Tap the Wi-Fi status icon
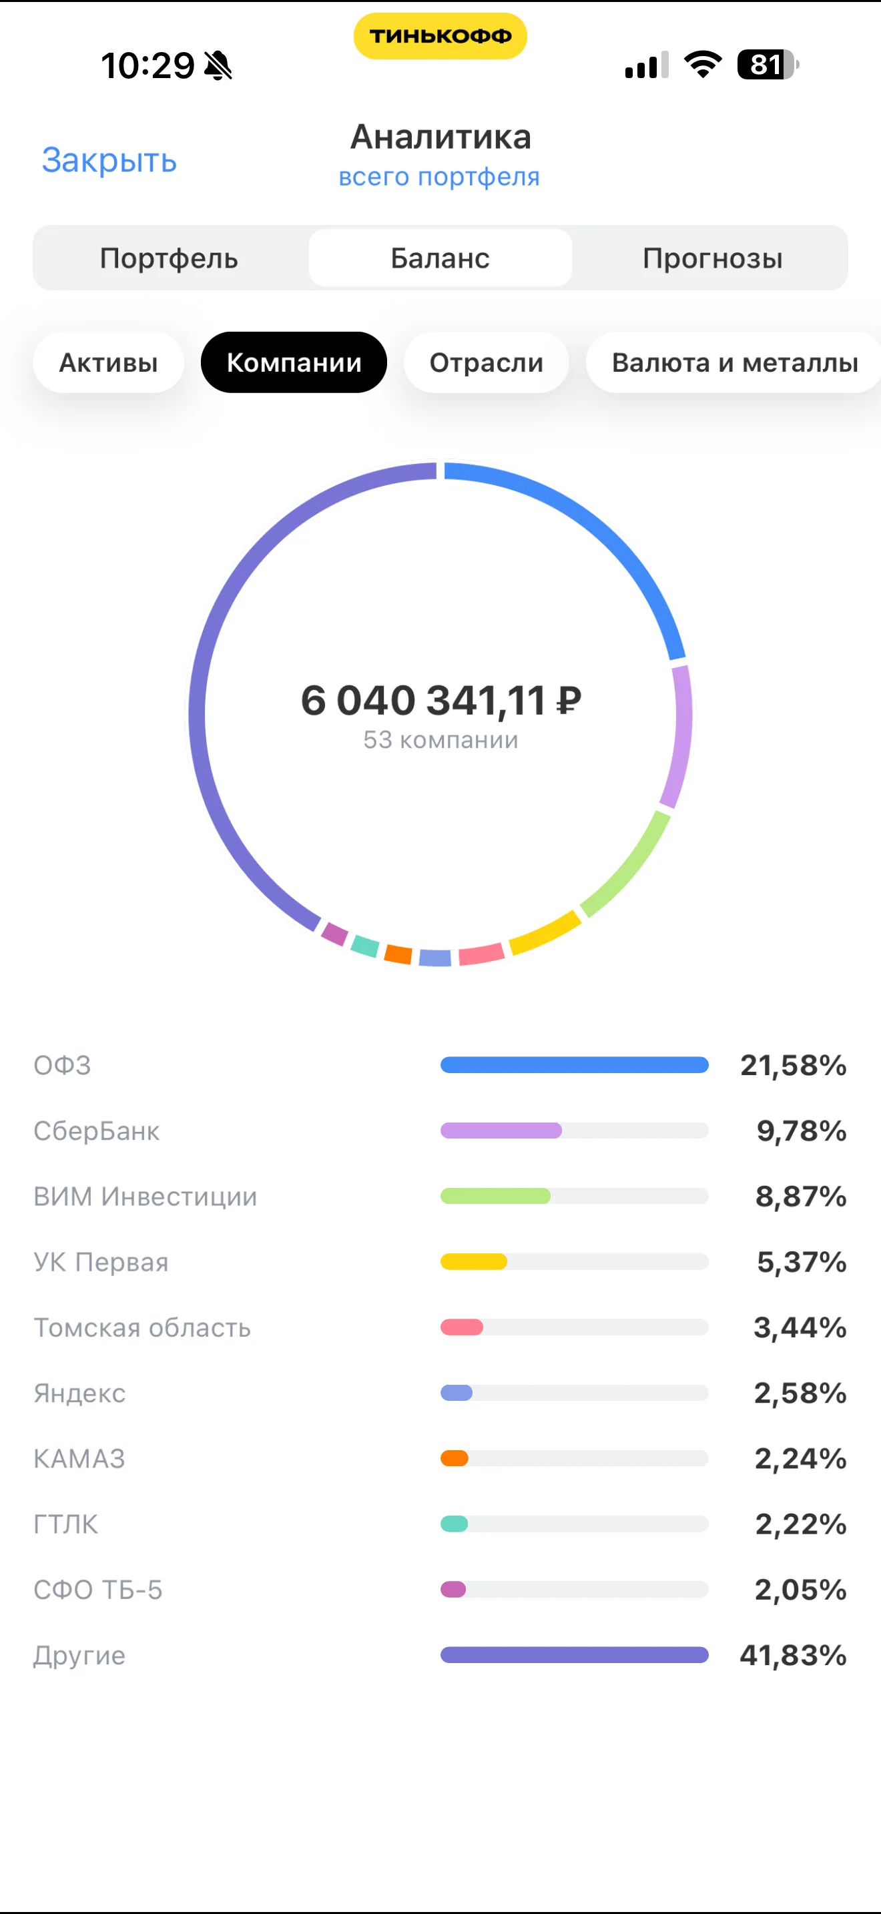 (x=703, y=65)
